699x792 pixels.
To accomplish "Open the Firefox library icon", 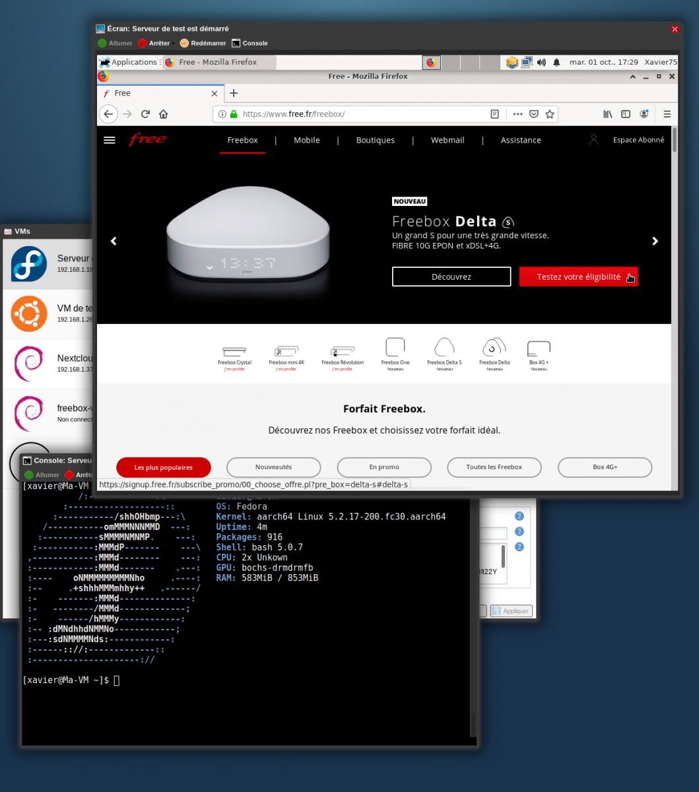I will (608, 114).
